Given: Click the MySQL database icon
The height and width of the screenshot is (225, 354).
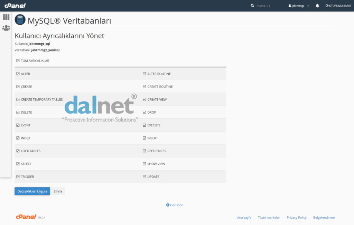Looking at the screenshot, I should pyautogui.click(x=20, y=20).
